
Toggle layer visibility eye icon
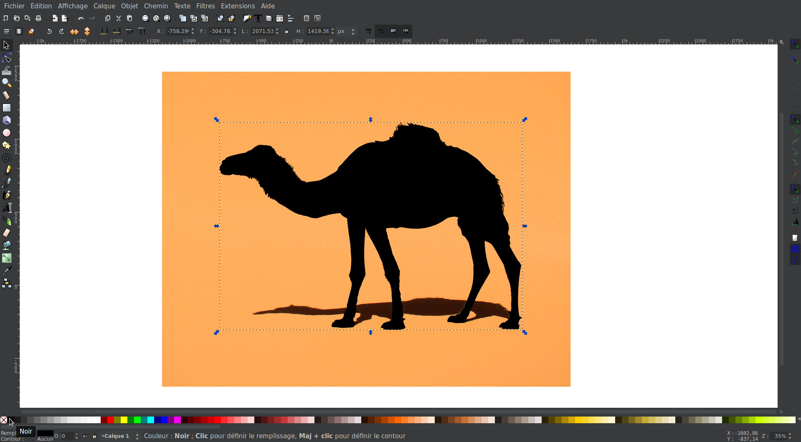85,436
